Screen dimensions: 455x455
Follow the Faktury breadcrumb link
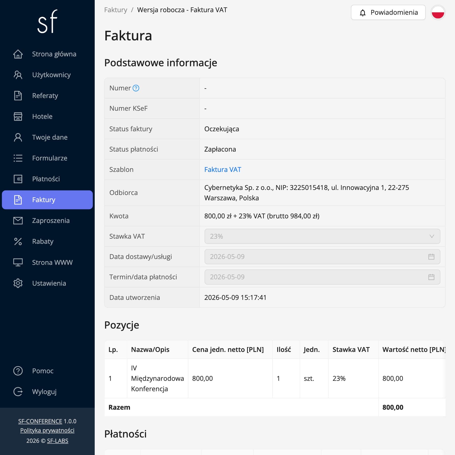pyautogui.click(x=116, y=10)
